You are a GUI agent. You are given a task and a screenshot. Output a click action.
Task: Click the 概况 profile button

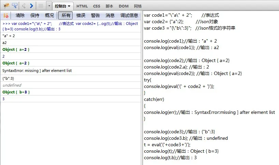[49, 15]
